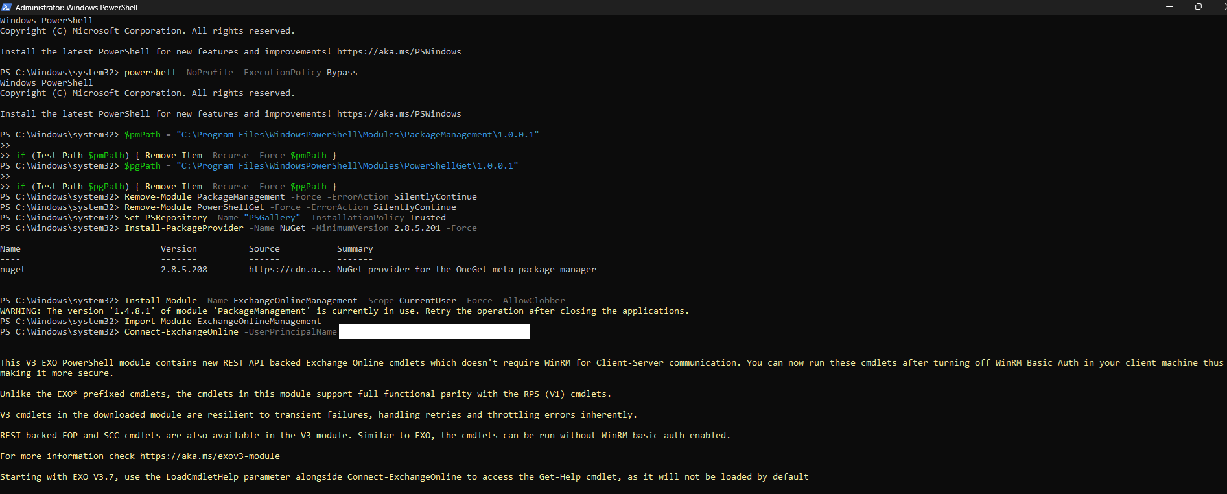
Task: Click the "Source" column header
Action: (264, 249)
